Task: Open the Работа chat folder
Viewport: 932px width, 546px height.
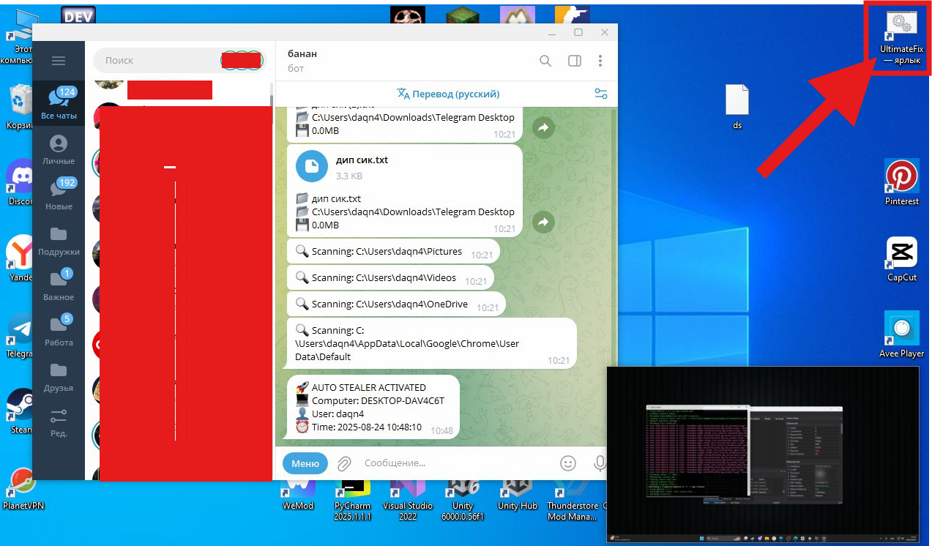Action: tap(59, 328)
